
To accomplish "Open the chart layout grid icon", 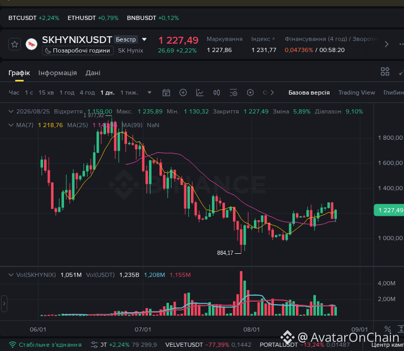I will [x=385, y=71].
